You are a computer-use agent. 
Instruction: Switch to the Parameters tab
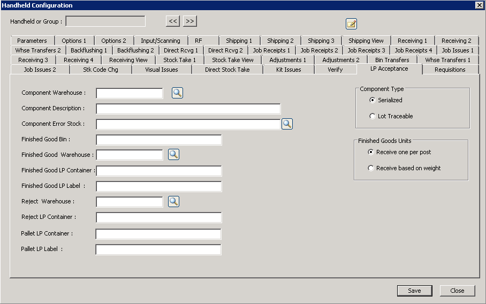(32, 41)
